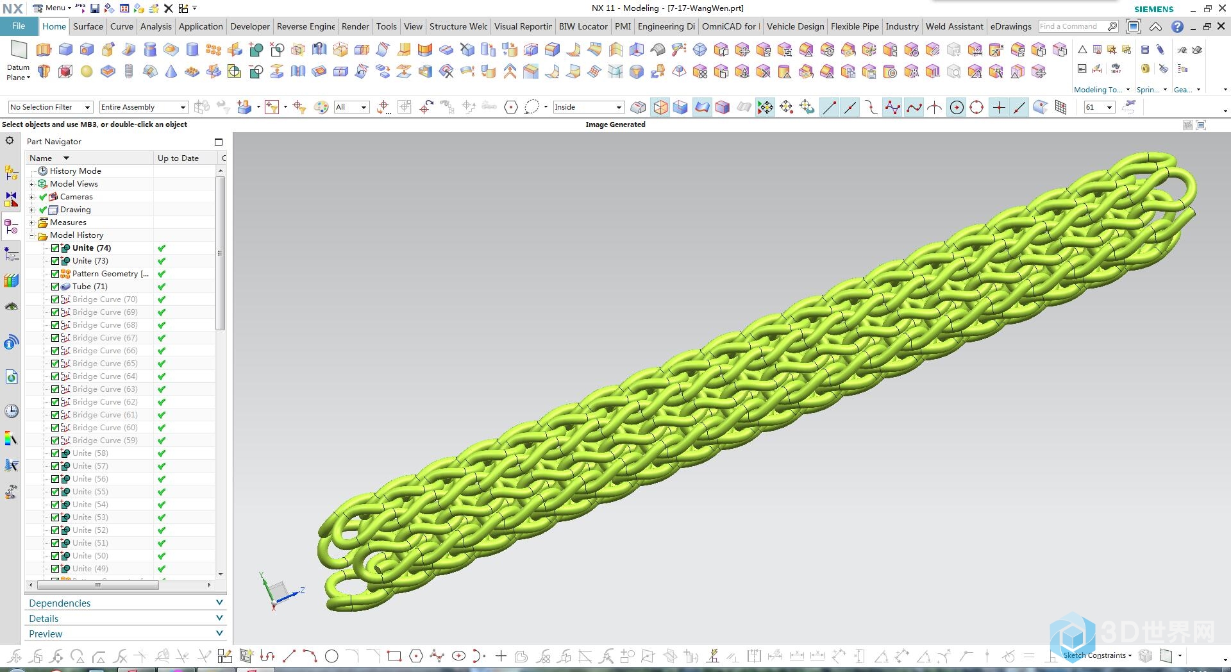The height and width of the screenshot is (672, 1231).
Task: Open the resource bar options gear
Action: (x=10, y=140)
